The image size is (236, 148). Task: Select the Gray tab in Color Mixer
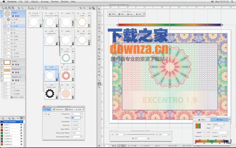(x=130, y=14)
